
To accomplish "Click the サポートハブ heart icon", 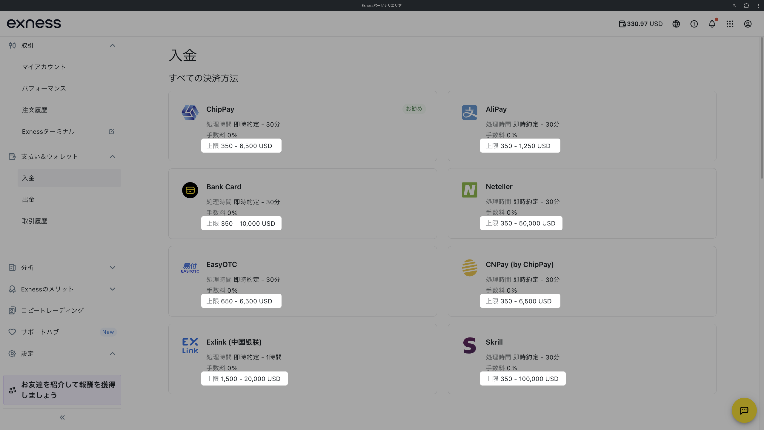I will pyautogui.click(x=12, y=332).
